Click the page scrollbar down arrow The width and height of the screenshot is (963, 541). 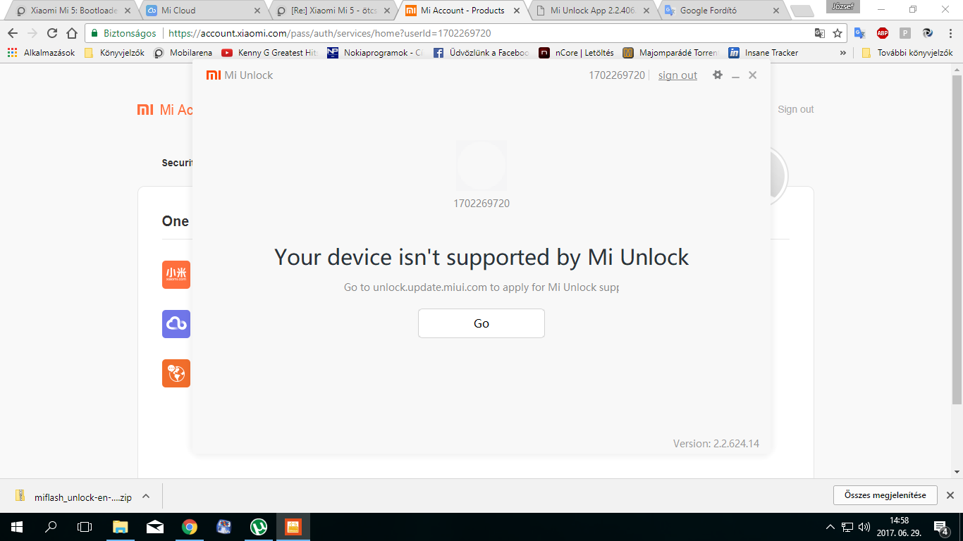957,472
